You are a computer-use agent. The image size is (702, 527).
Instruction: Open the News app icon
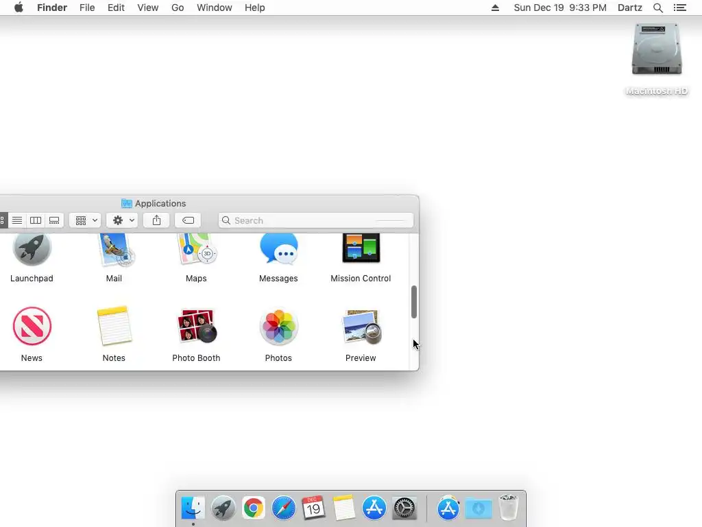pos(32,326)
